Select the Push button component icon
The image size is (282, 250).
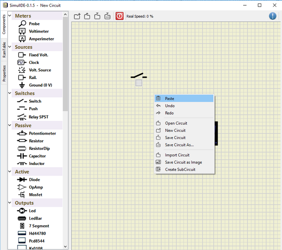(22, 108)
